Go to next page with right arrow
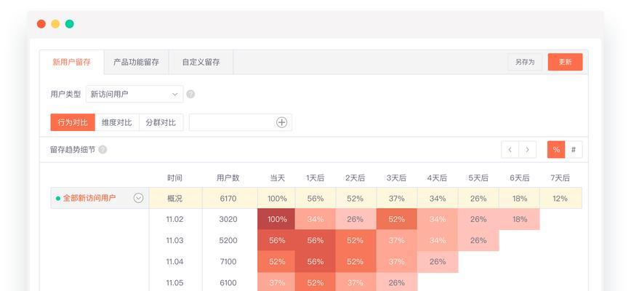631x291 pixels. (528, 150)
